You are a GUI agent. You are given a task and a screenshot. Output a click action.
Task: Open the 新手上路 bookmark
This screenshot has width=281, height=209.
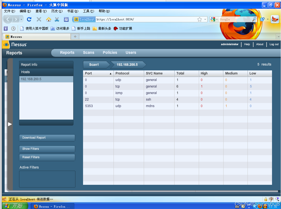[x=81, y=29]
